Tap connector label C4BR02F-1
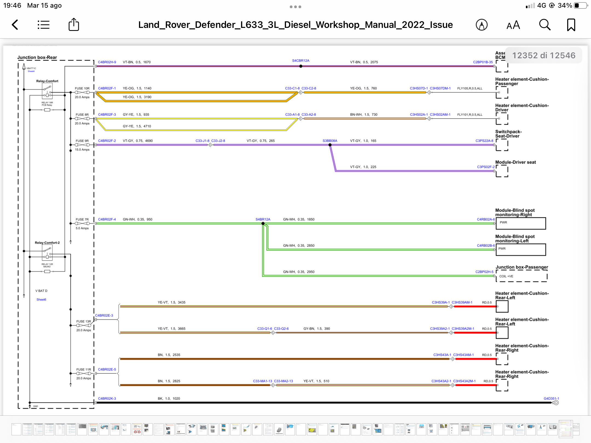This screenshot has width=591, height=443. coord(107,88)
